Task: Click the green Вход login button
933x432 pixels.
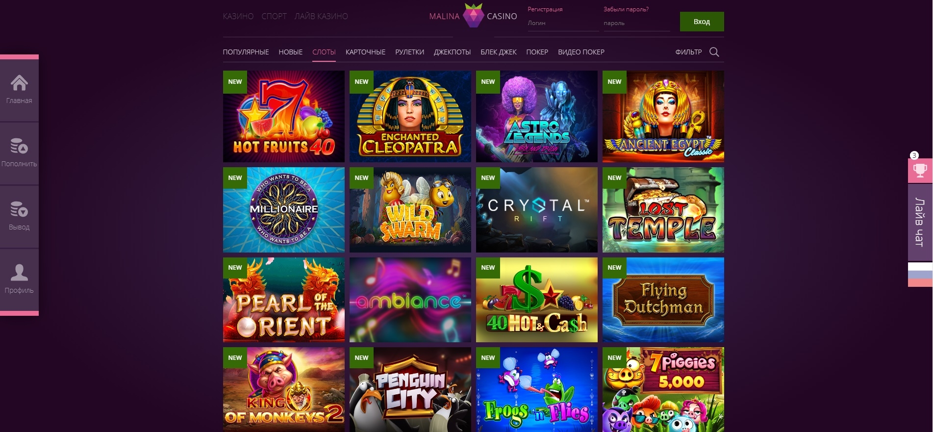Action: pos(702,22)
